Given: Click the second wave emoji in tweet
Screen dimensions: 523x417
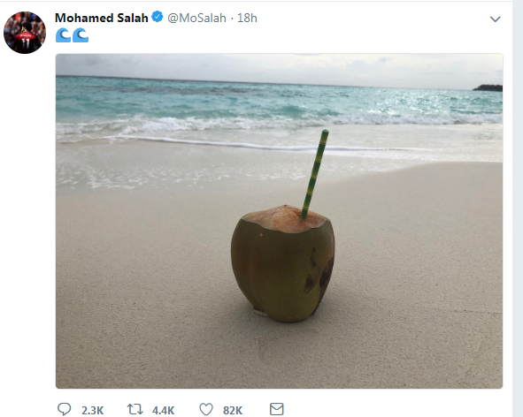Looking at the screenshot, I should [81, 35].
